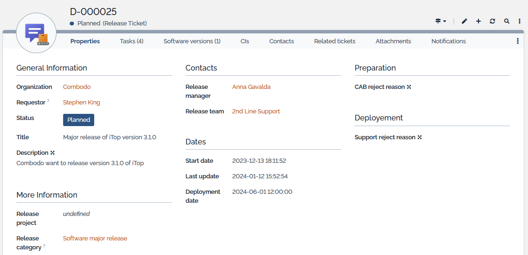The width and height of the screenshot is (528, 255).
Task: Click the pencil edit icon
Action: [464, 21]
